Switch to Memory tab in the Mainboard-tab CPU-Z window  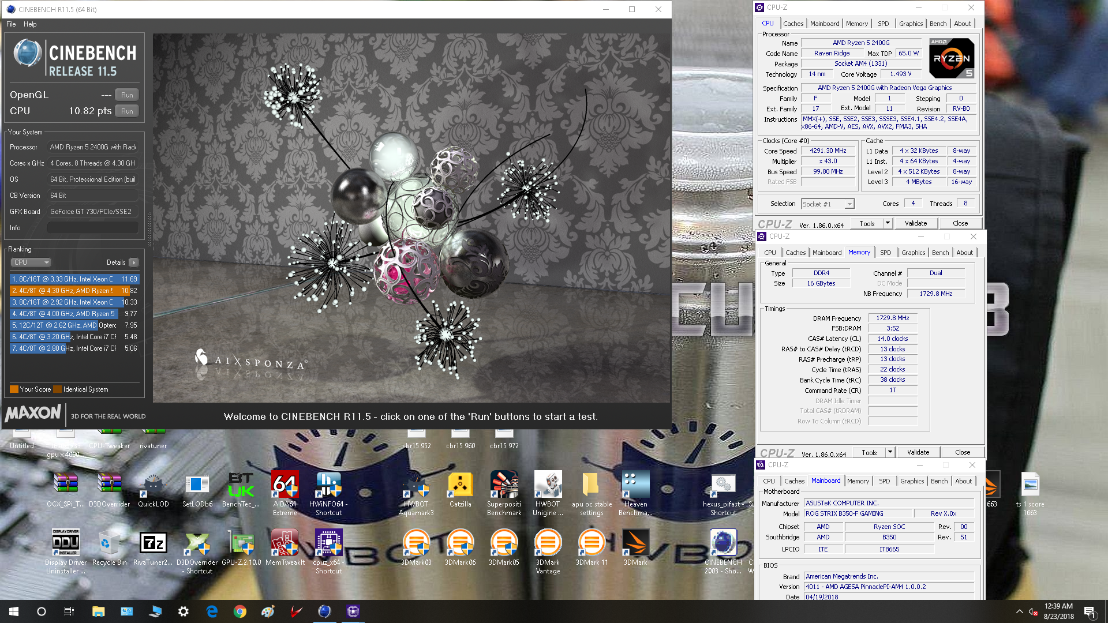858,481
